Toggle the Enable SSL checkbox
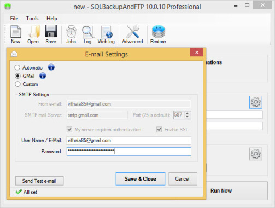The width and height of the screenshot is (275, 208). (159, 130)
